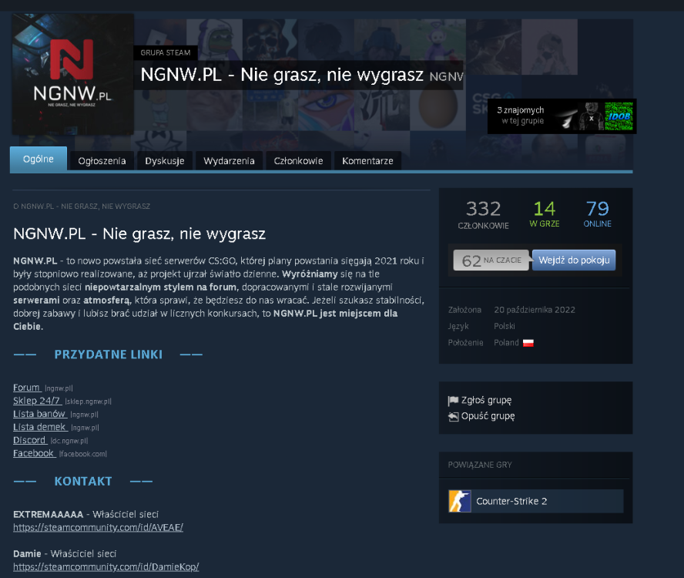Click the 79 Online count
The image size is (684, 578).
pyautogui.click(x=598, y=214)
